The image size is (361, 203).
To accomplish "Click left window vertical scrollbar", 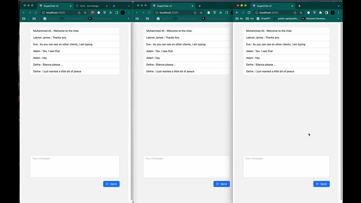I will [131, 111].
